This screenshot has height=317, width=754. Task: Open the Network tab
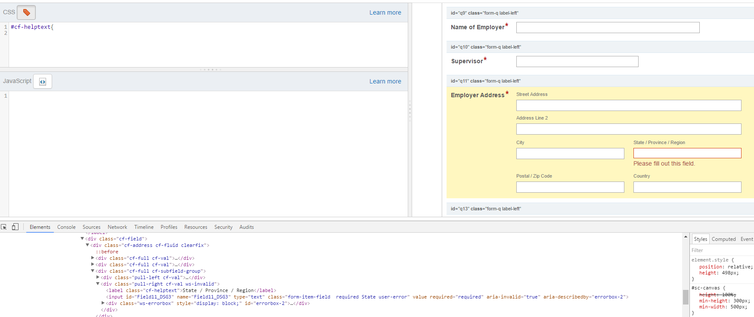pyautogui.click(x=117, y=227)
